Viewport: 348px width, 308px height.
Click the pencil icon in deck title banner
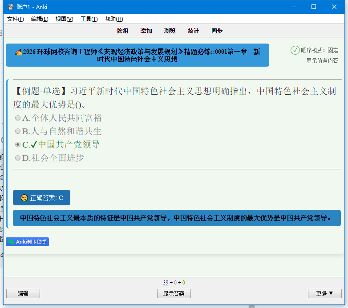click(19, 52)
